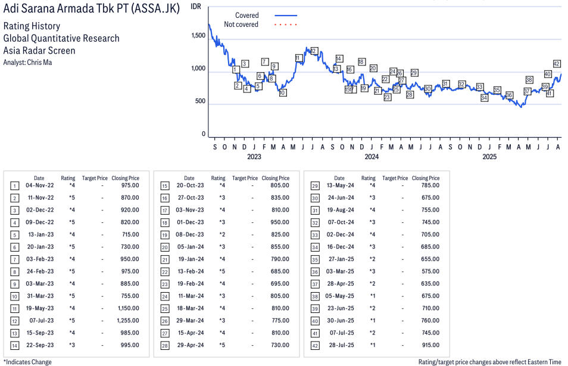Click the *5 rating for 11-Nov-22
Screen dimensions: 568x366
point(72,198)
